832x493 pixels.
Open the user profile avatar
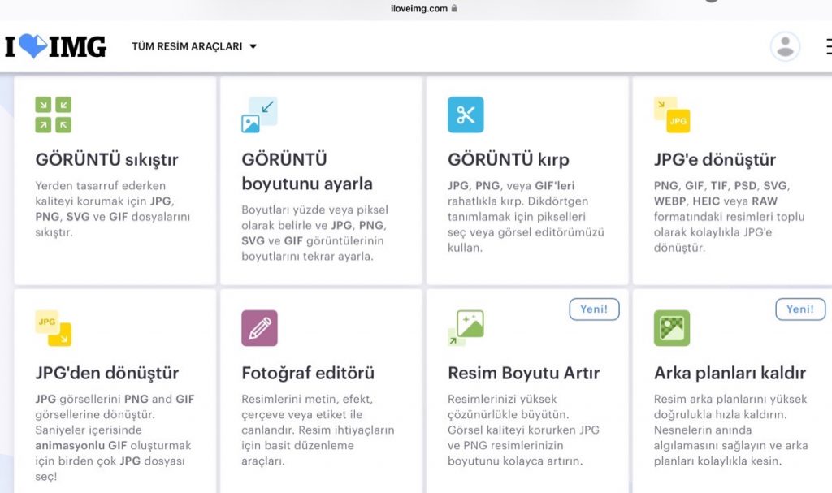coord(785,46)
